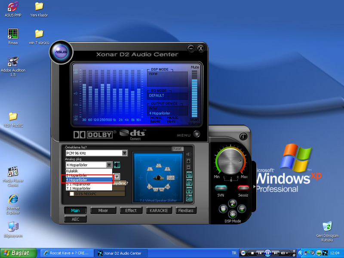This screenshot has height=258, width=344.
Task: Click the first rotate arrow icon
Action: click(x=189, y=175)
